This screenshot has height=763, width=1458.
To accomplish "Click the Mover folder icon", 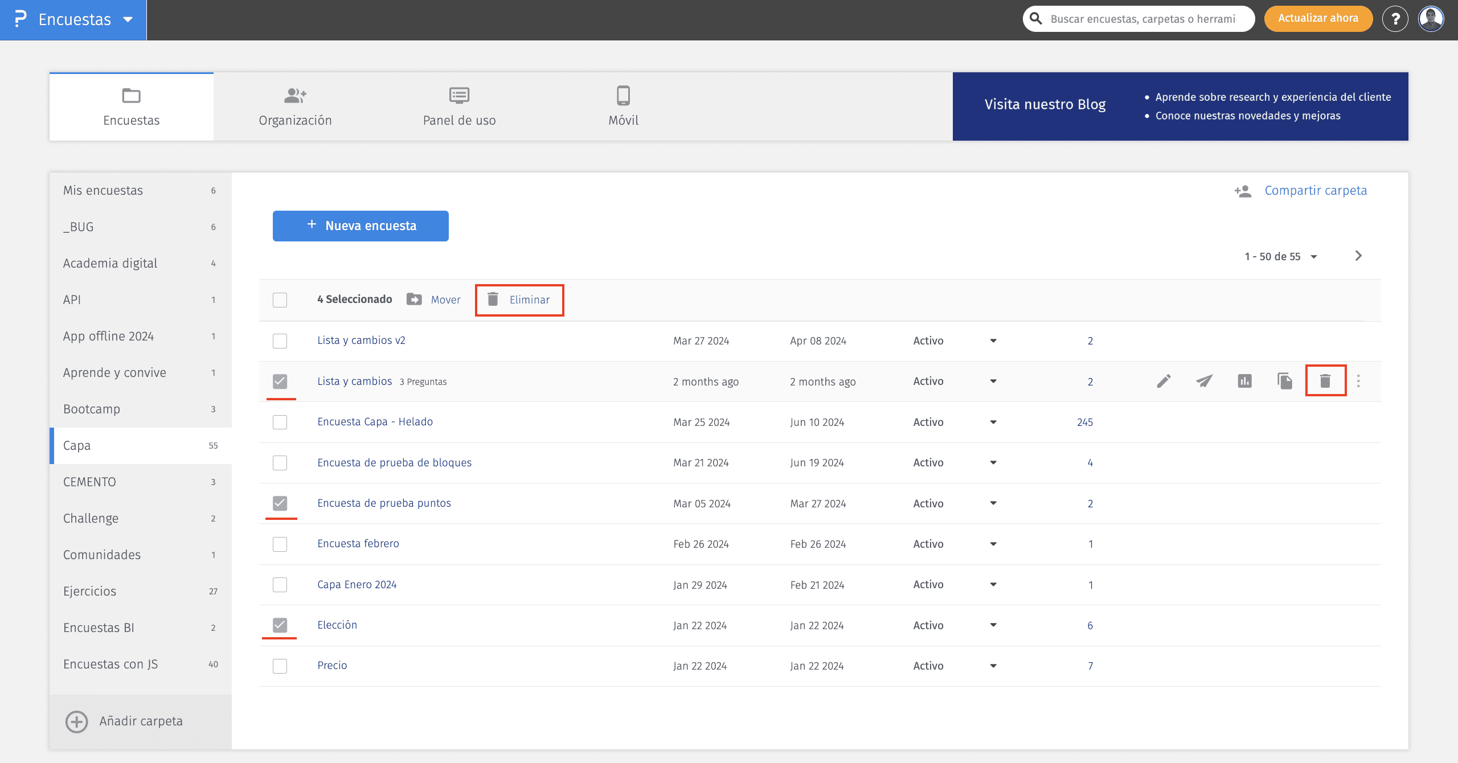I will tap(414, 300).
